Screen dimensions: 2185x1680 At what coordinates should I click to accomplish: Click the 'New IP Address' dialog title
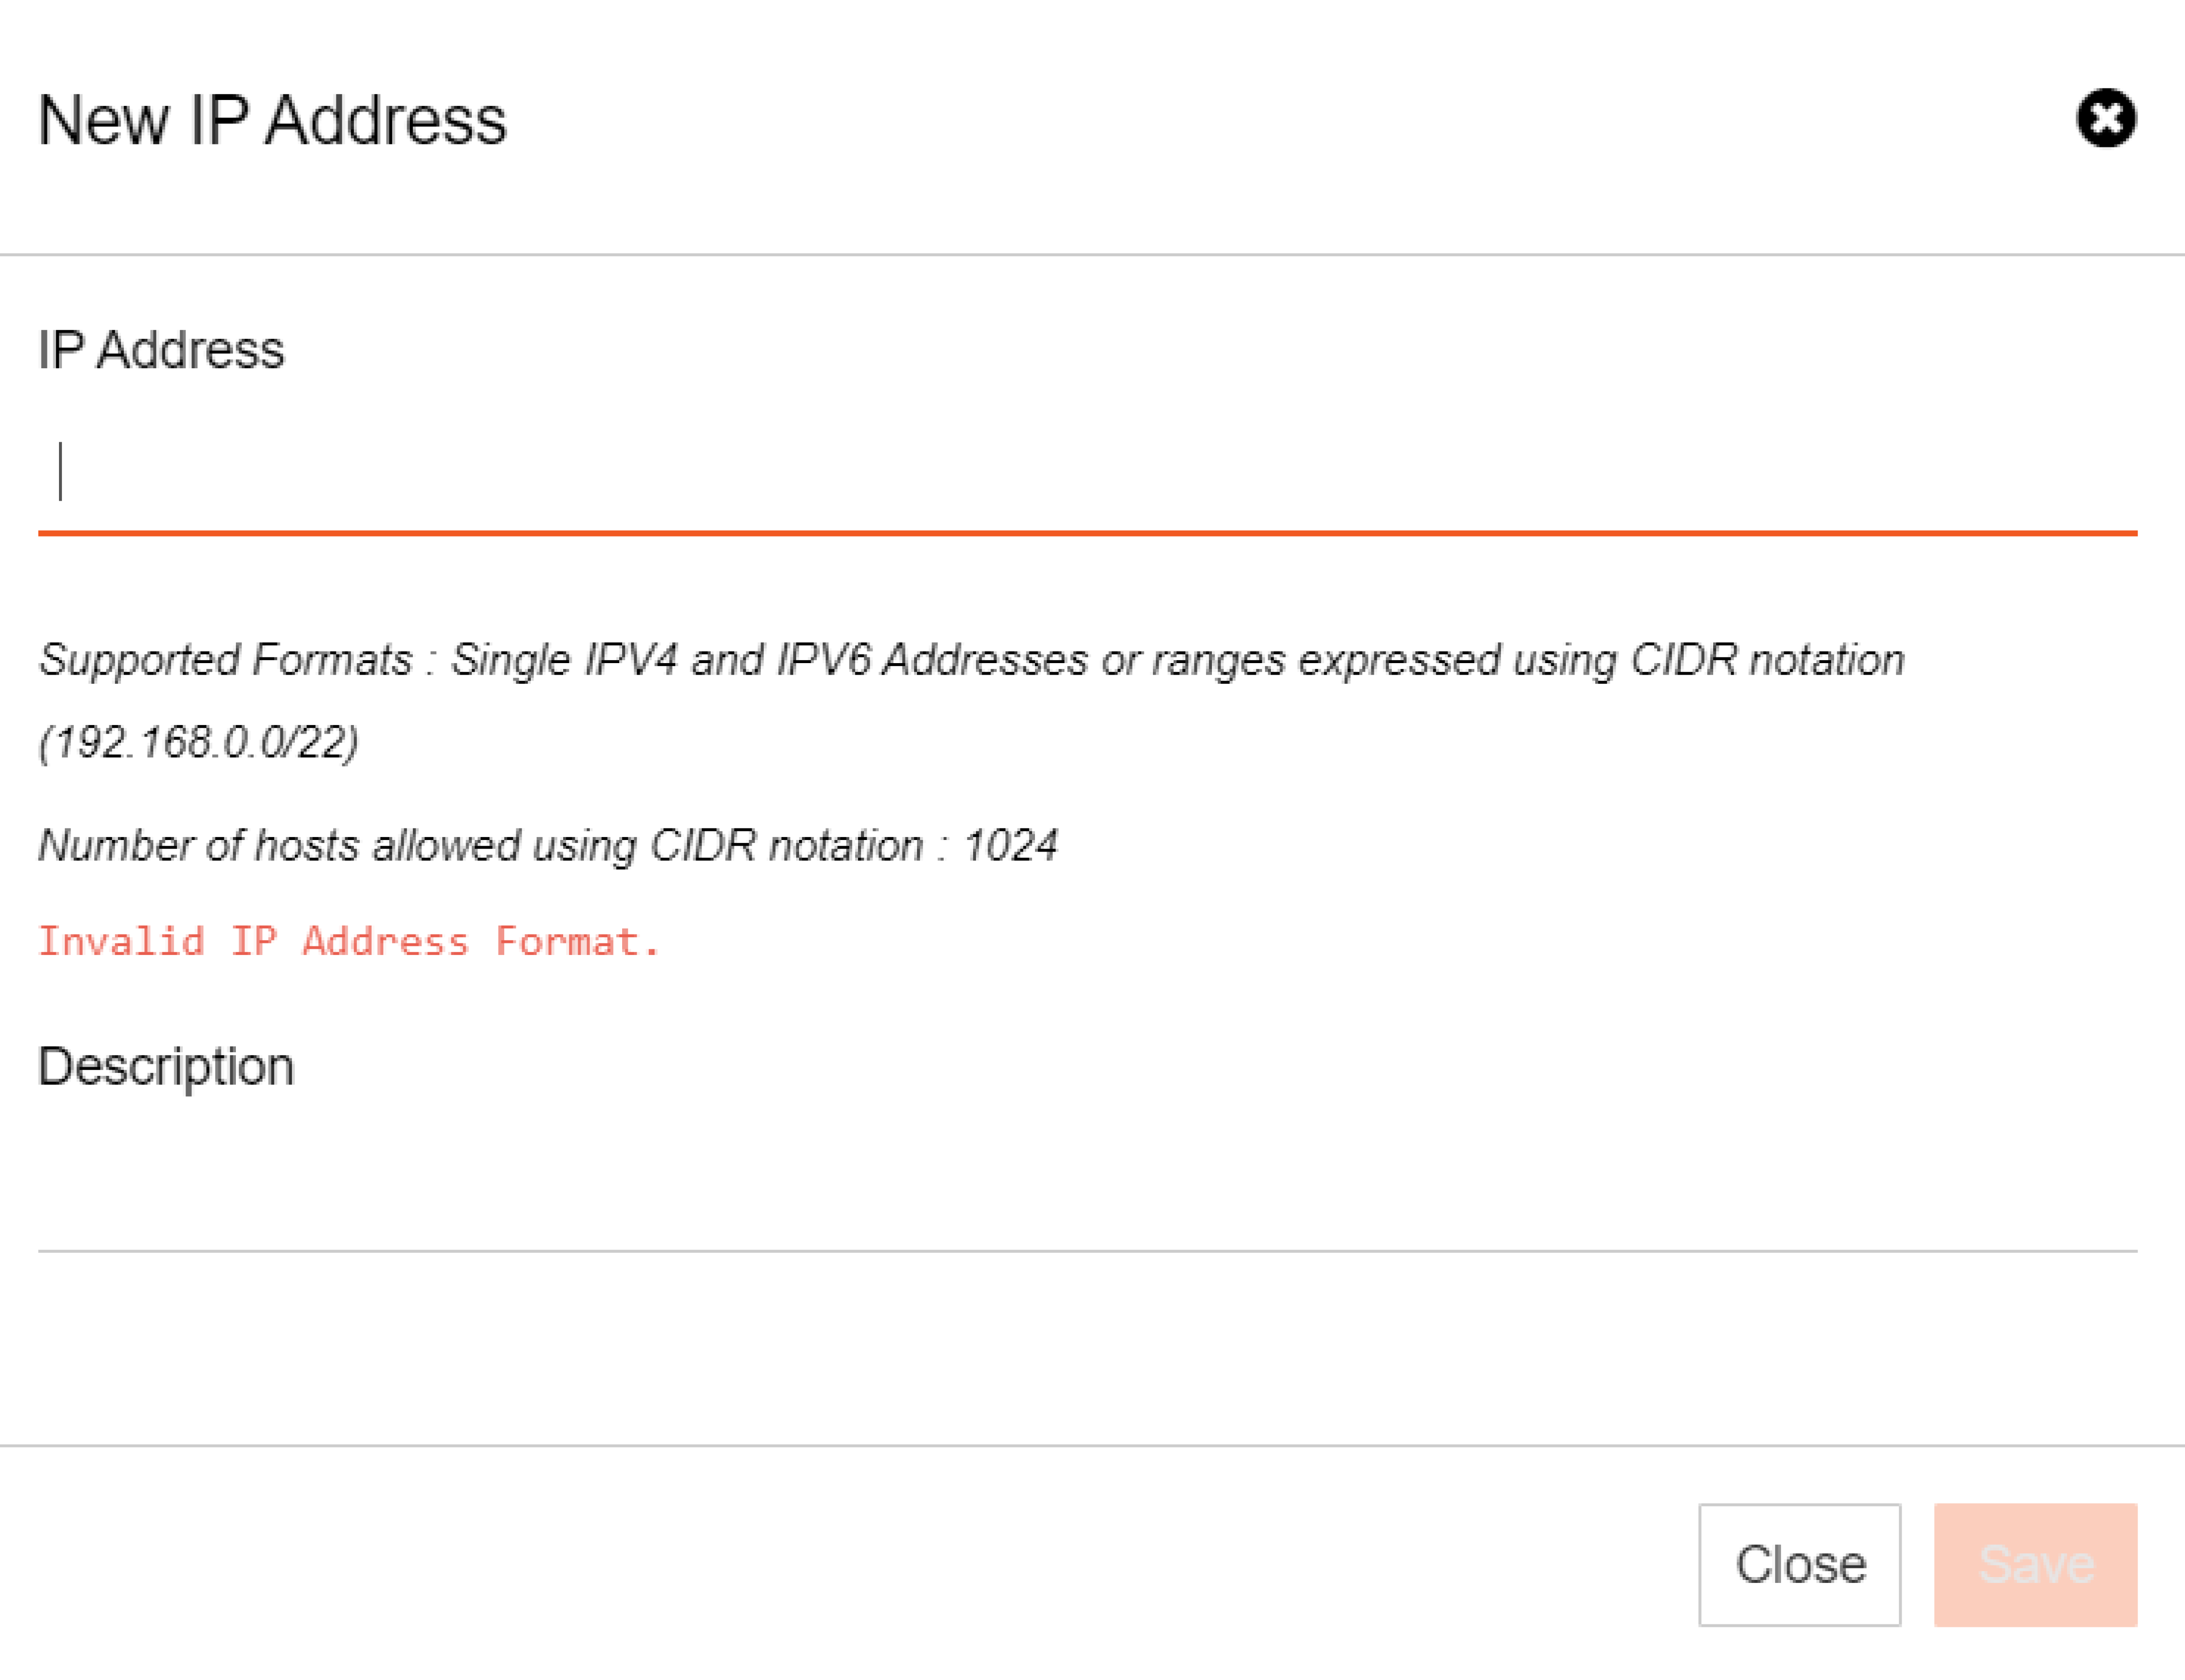pos(272,120)
